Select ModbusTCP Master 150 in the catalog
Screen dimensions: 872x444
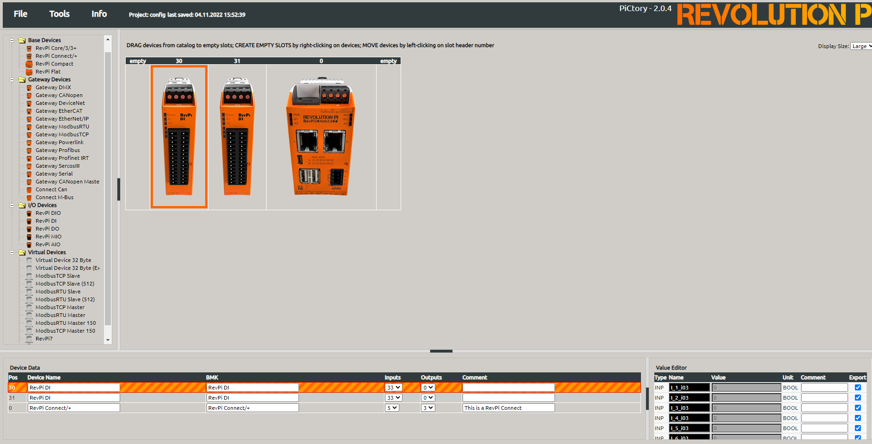66,331
